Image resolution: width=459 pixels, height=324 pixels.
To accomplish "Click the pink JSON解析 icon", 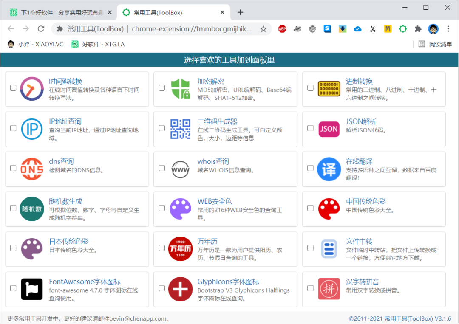I will pyautogui.click(x=329, y=129).
